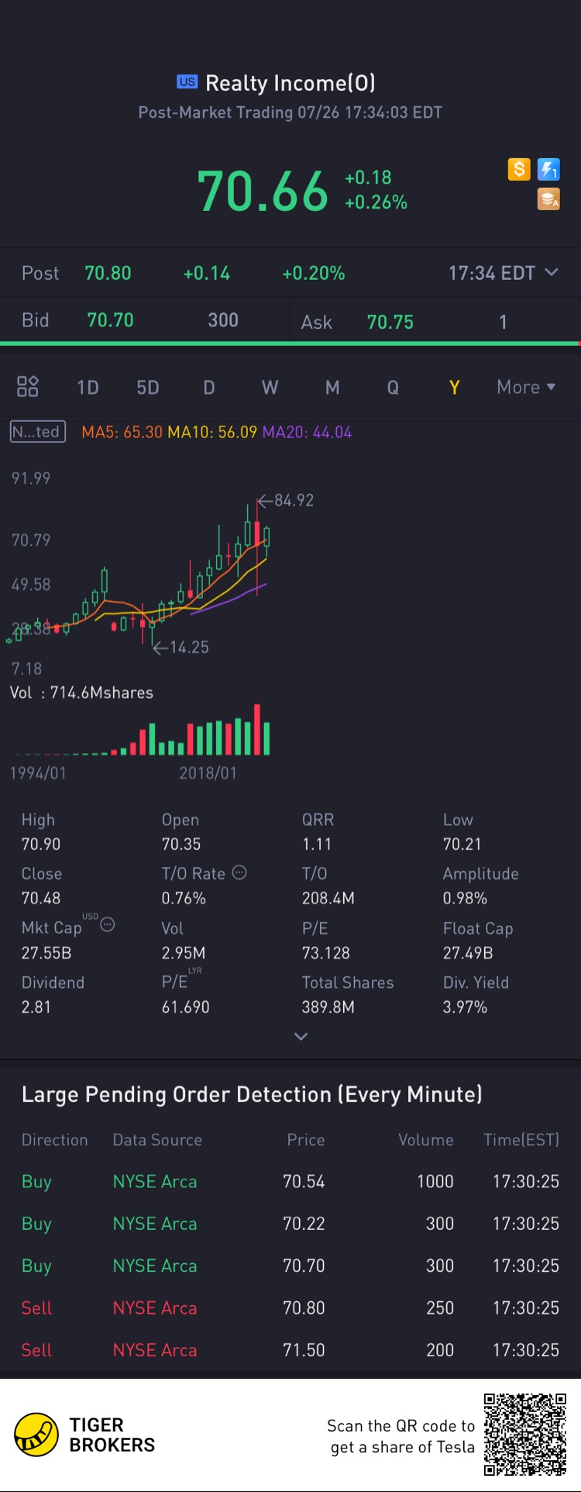Viewport: 581px width, 1492px height.
Task: Open the More timeframe dropdown
Action: (x=526, y=387)
